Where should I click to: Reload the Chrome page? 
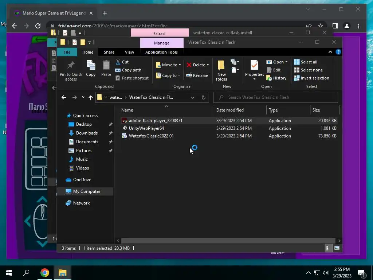[x=38, y=26]
